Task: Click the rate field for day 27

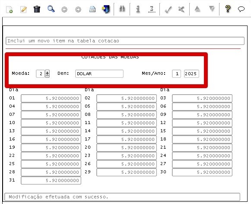Action: point(202,164)
